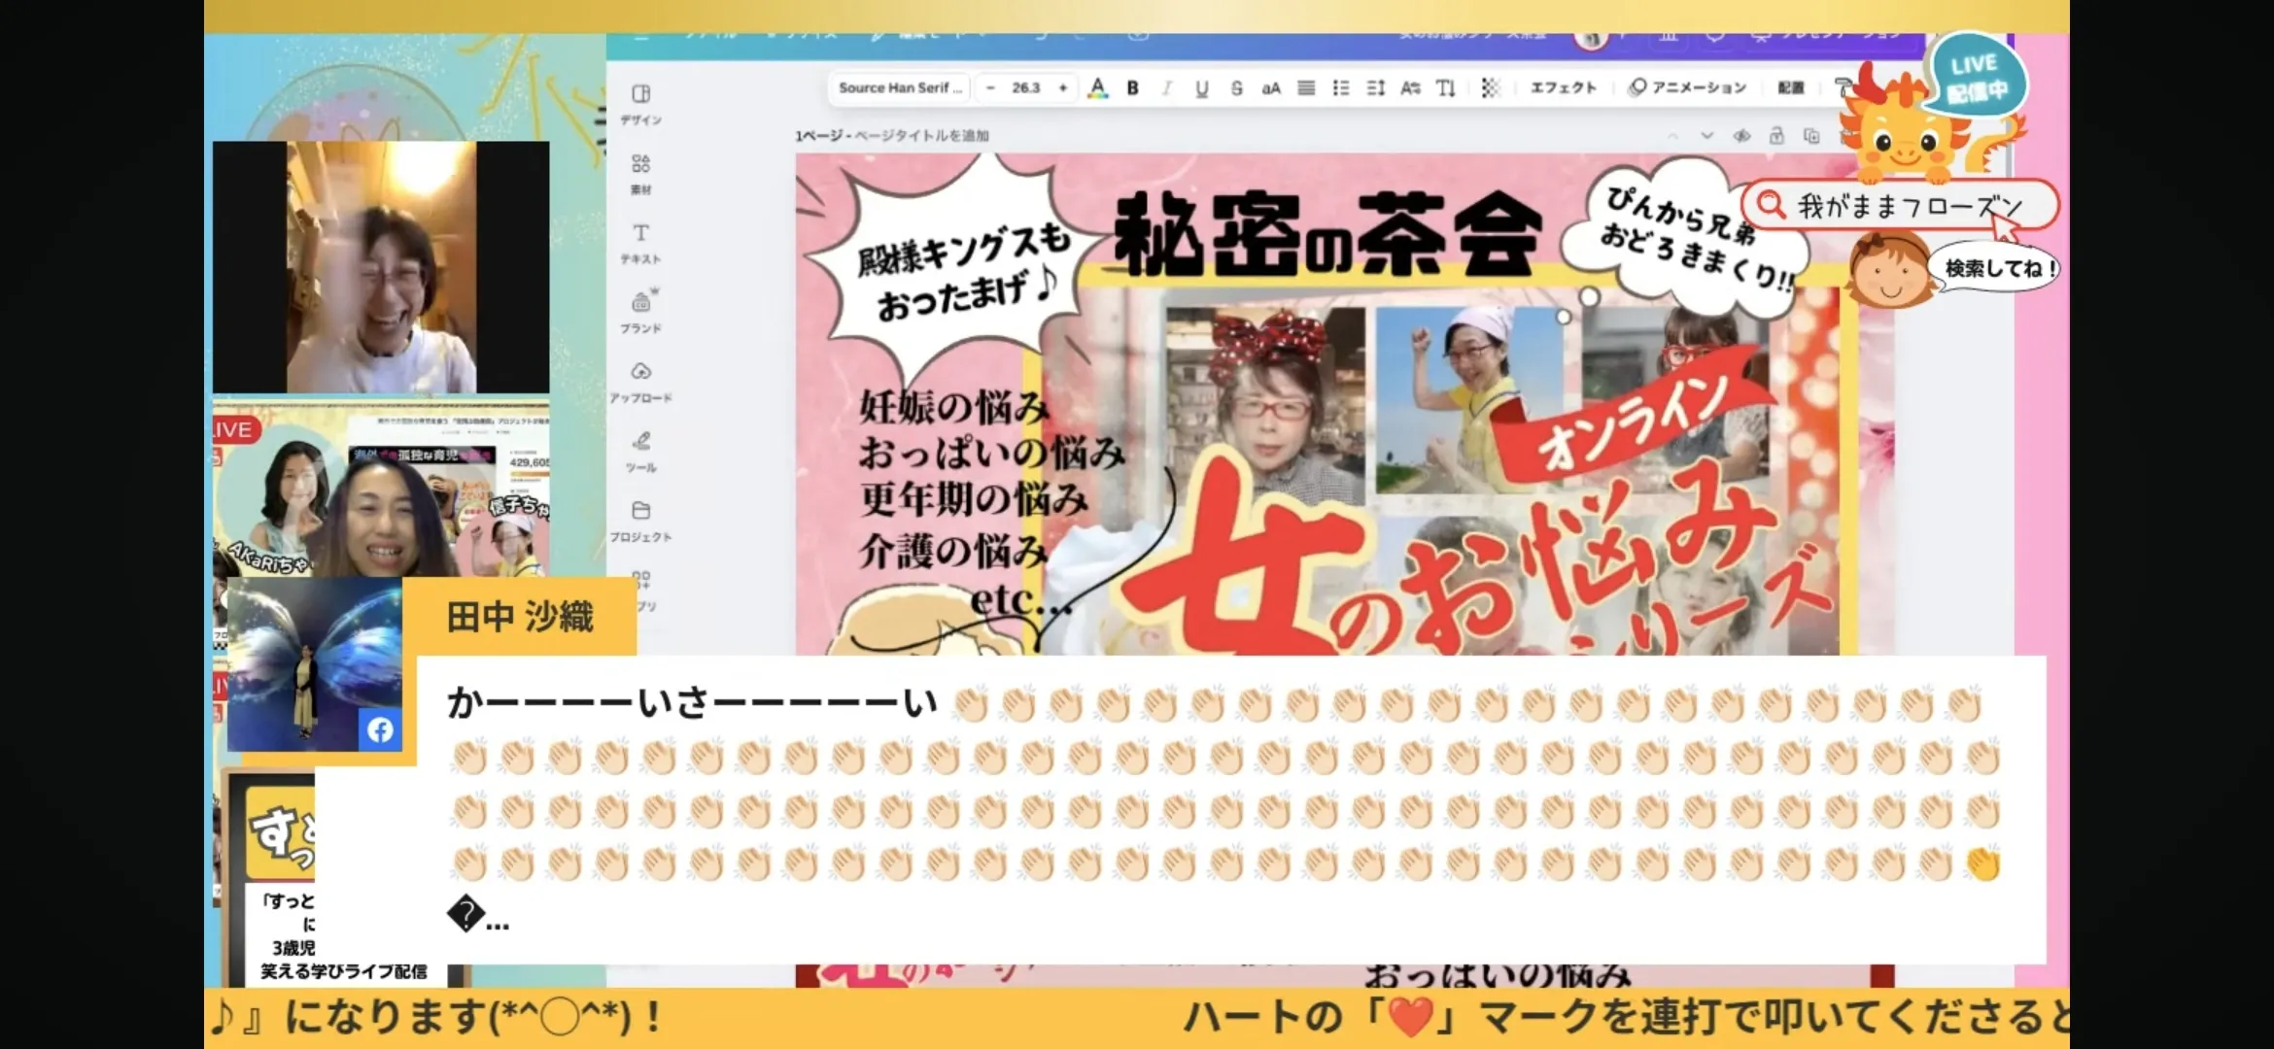
Task: Toggle bulleted list formatting
Action: [x=1341, y=88]
